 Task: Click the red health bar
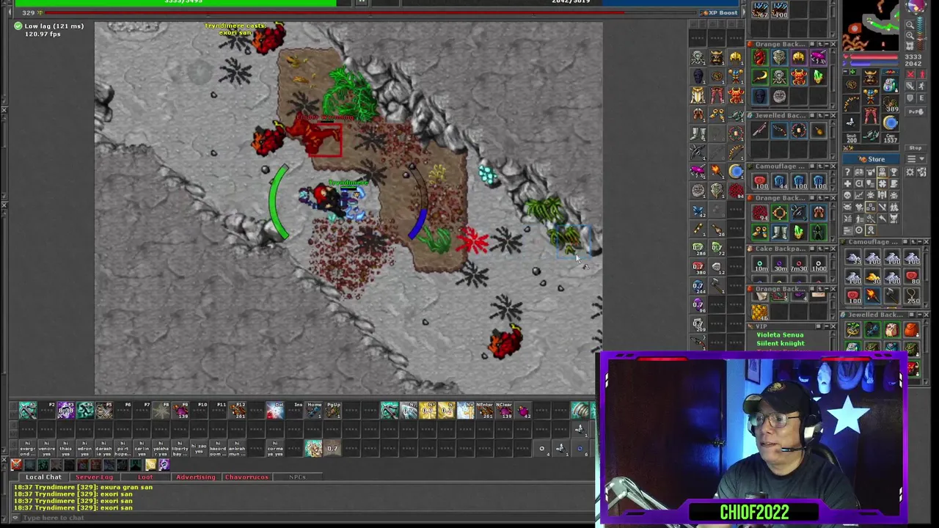[x=874, y=56]
